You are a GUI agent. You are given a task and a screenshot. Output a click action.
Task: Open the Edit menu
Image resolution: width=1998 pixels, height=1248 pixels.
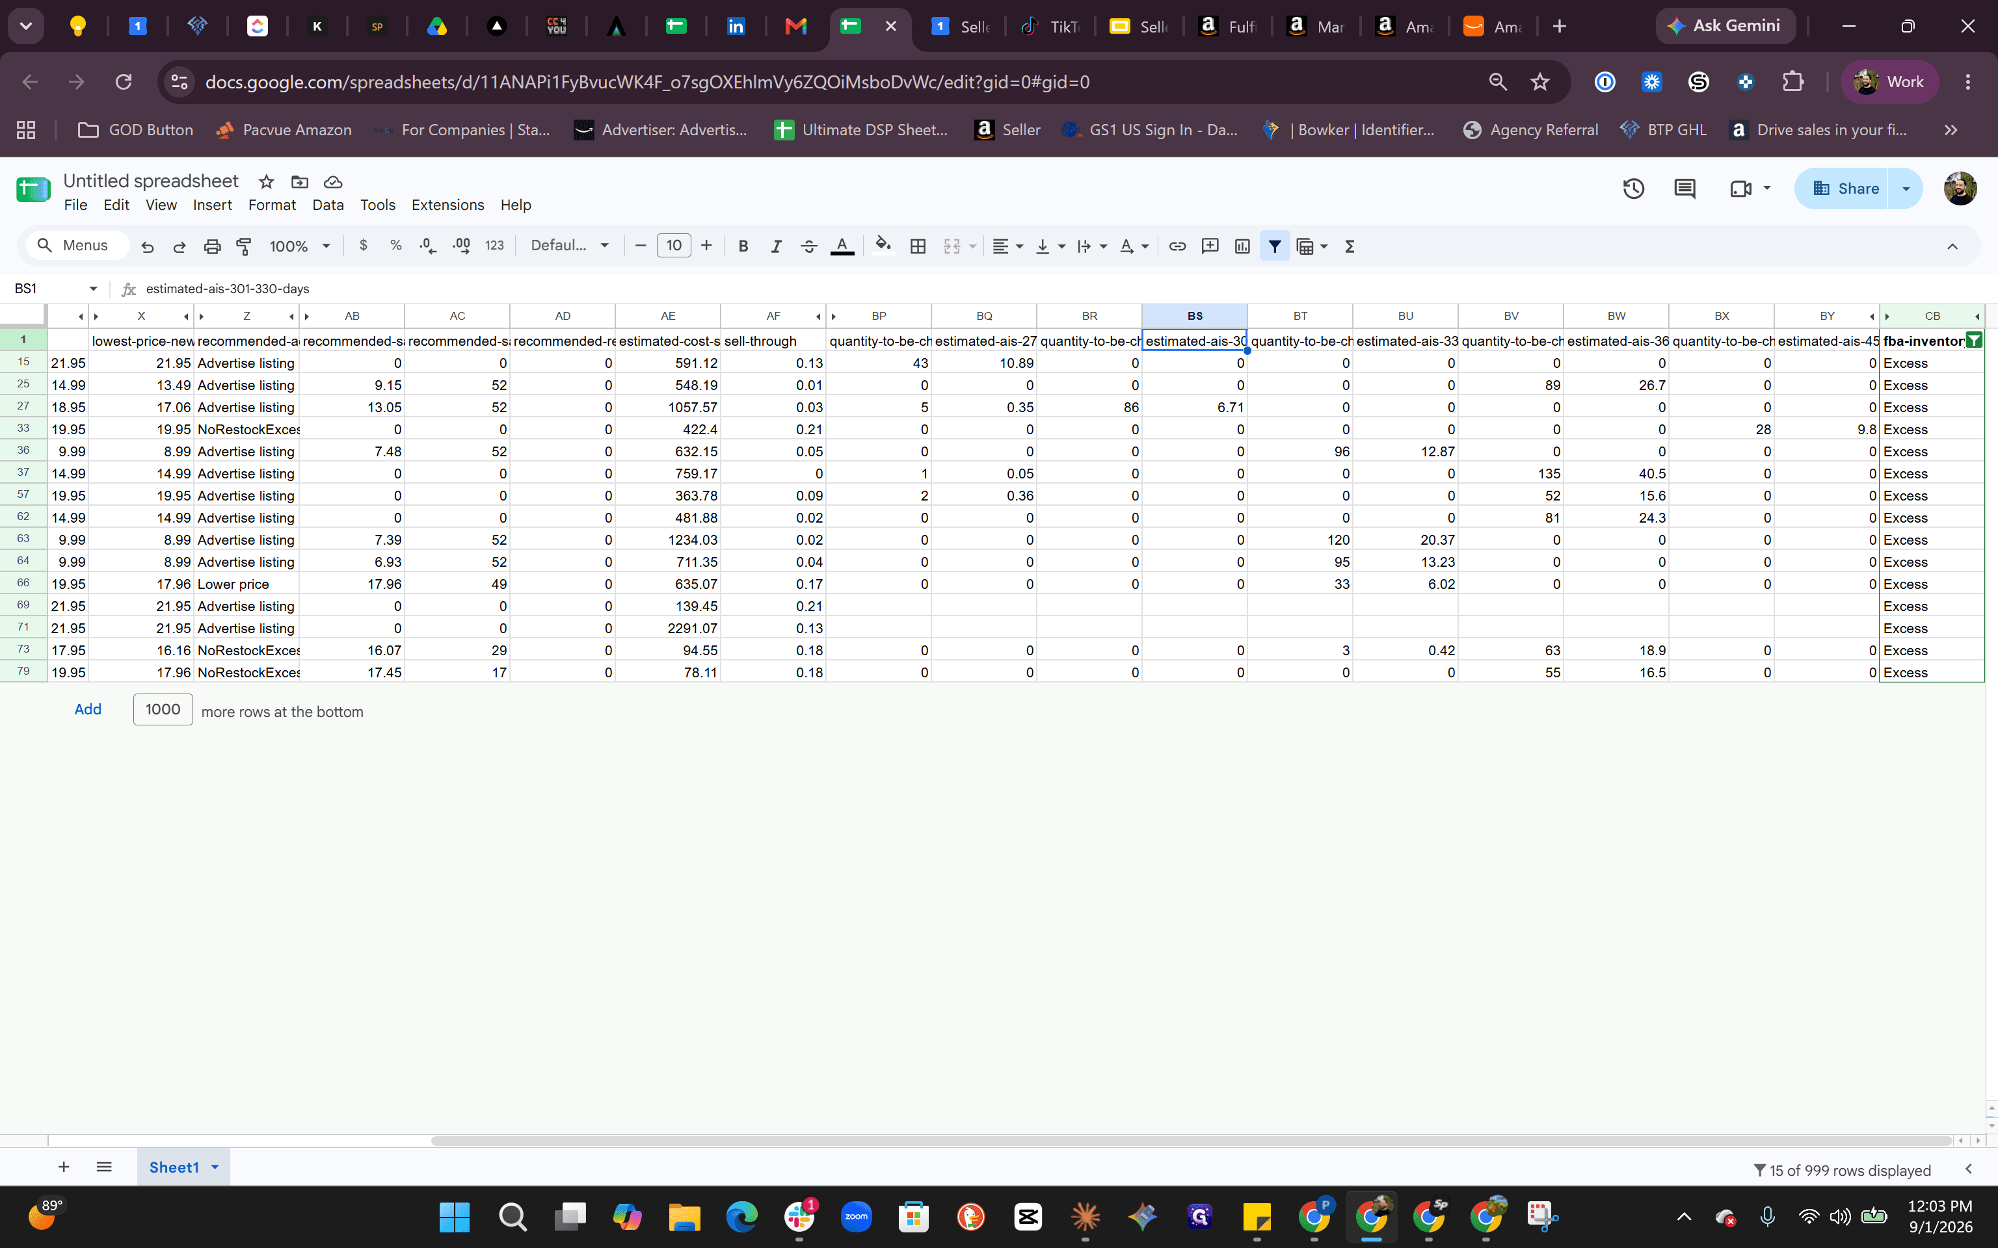pyautogui.click(x=116, y=205)
